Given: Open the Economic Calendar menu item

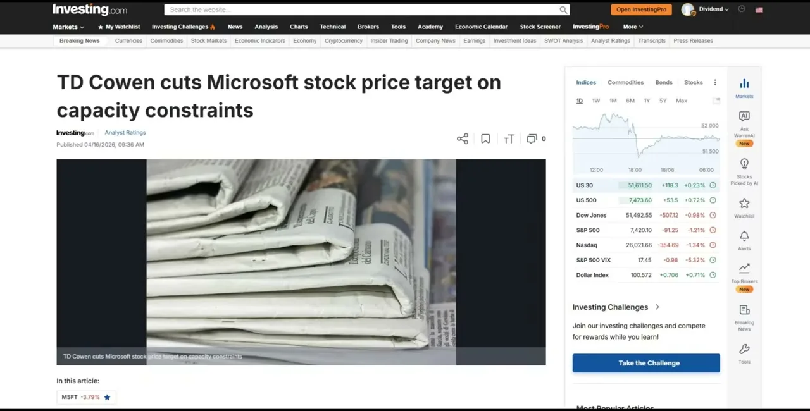Looking at the screenshot, I should point(481,27).
